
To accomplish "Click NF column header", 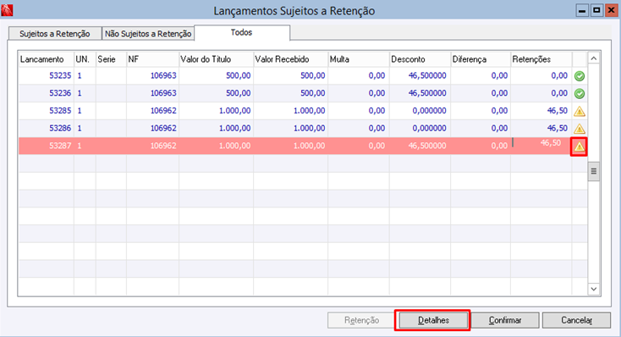I will coord(152,59).
